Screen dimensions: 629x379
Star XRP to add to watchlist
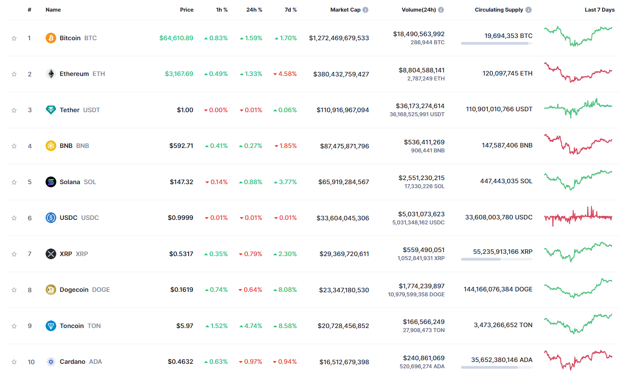14,254
